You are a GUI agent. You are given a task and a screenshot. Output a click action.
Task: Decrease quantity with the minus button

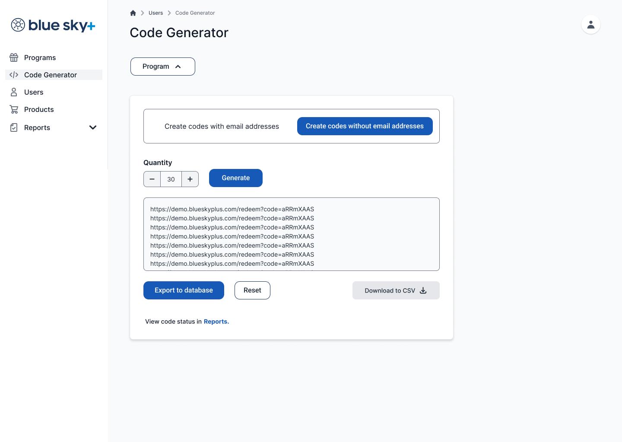152,179
